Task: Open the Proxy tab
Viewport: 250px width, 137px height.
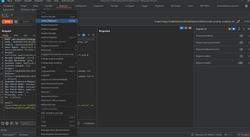Action: 36,6
